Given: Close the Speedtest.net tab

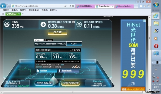Looking at the screenshot, I should (x=113, y=6).
